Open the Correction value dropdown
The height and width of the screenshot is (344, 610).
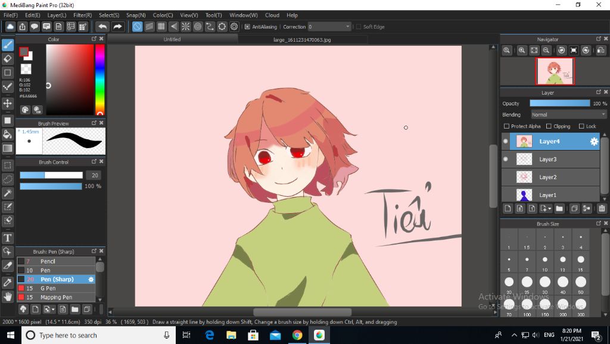coord(329,26)
